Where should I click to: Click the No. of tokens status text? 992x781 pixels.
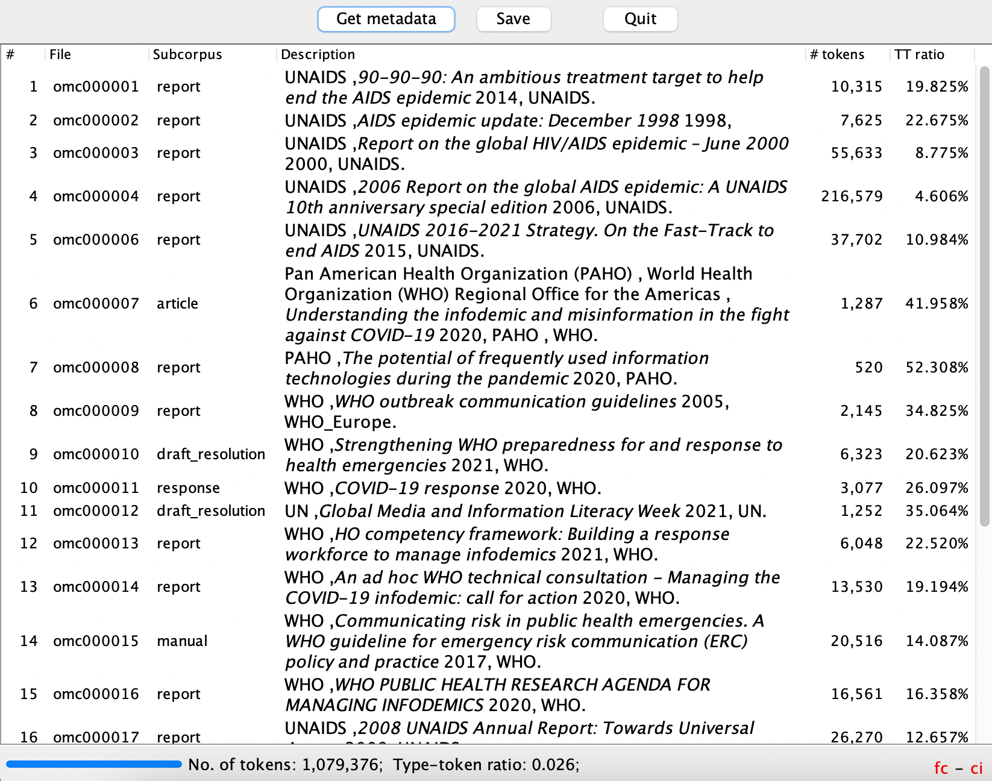point(286,765)
